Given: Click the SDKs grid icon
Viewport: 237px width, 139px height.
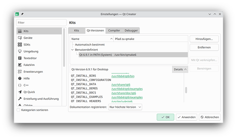Looking at the screenshot, I should click(x=20, y=44).
